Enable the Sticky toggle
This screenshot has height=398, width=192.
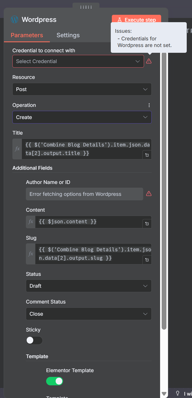(34, 340)
